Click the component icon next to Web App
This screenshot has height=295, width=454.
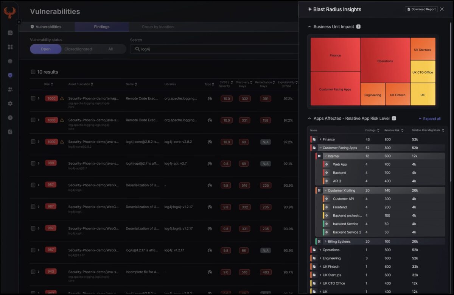(327, 164)
